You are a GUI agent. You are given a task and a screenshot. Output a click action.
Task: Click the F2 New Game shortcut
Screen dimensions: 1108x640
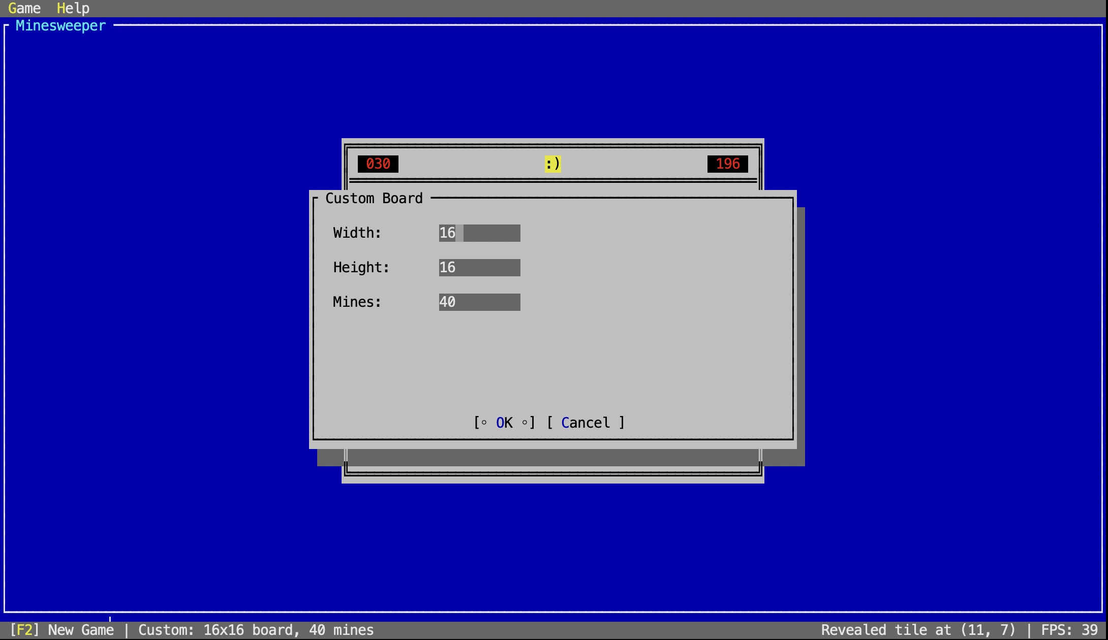(61, 630)
